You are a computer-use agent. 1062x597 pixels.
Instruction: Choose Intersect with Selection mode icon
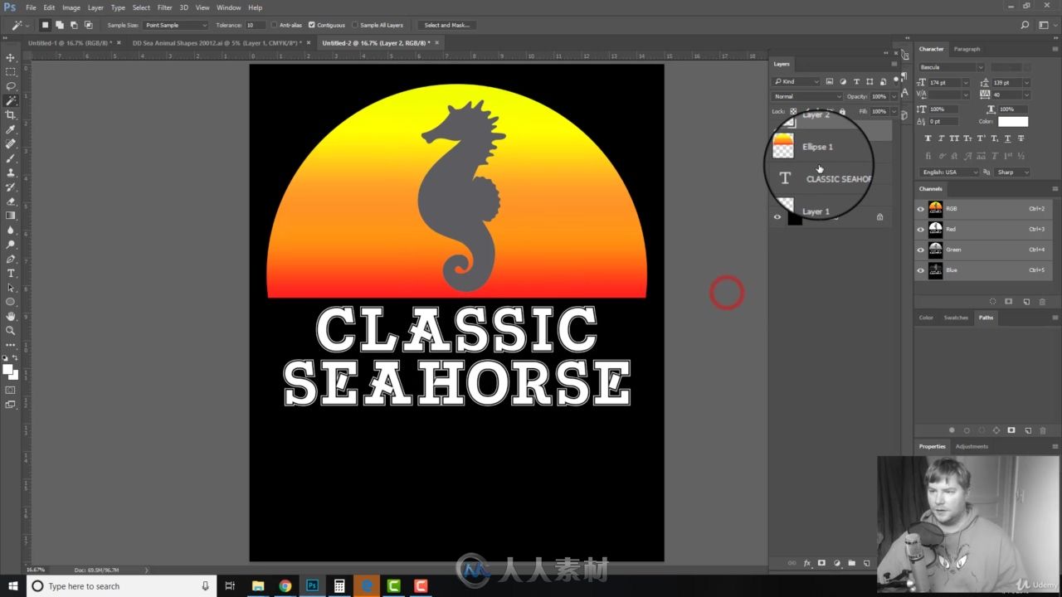[x=88, y=25]
